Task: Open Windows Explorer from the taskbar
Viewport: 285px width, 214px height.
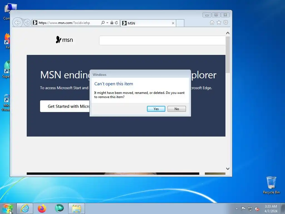Action: [x=77, y=208]
